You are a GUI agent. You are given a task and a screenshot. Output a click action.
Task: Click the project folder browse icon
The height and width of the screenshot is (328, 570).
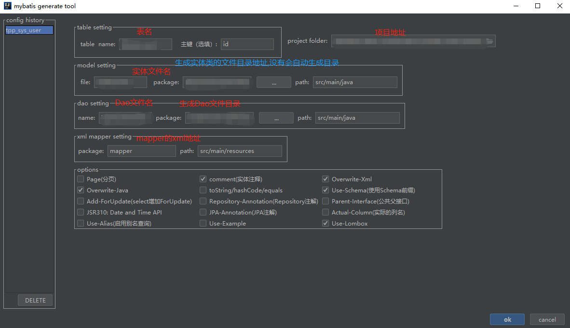click(489, 41)
